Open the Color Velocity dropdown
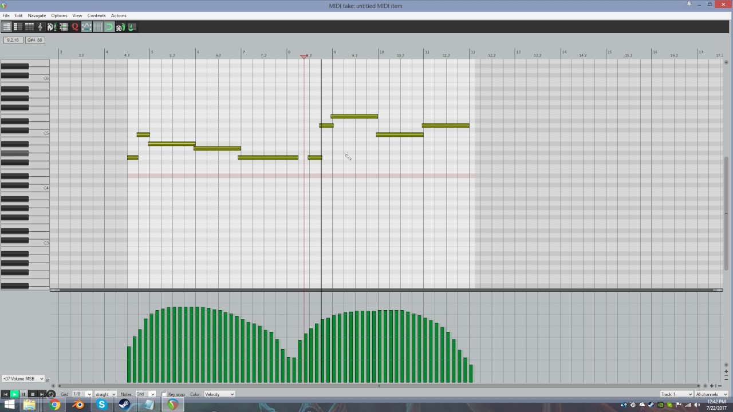The height and width of the screenshot is (412, 733). (219, 394)
